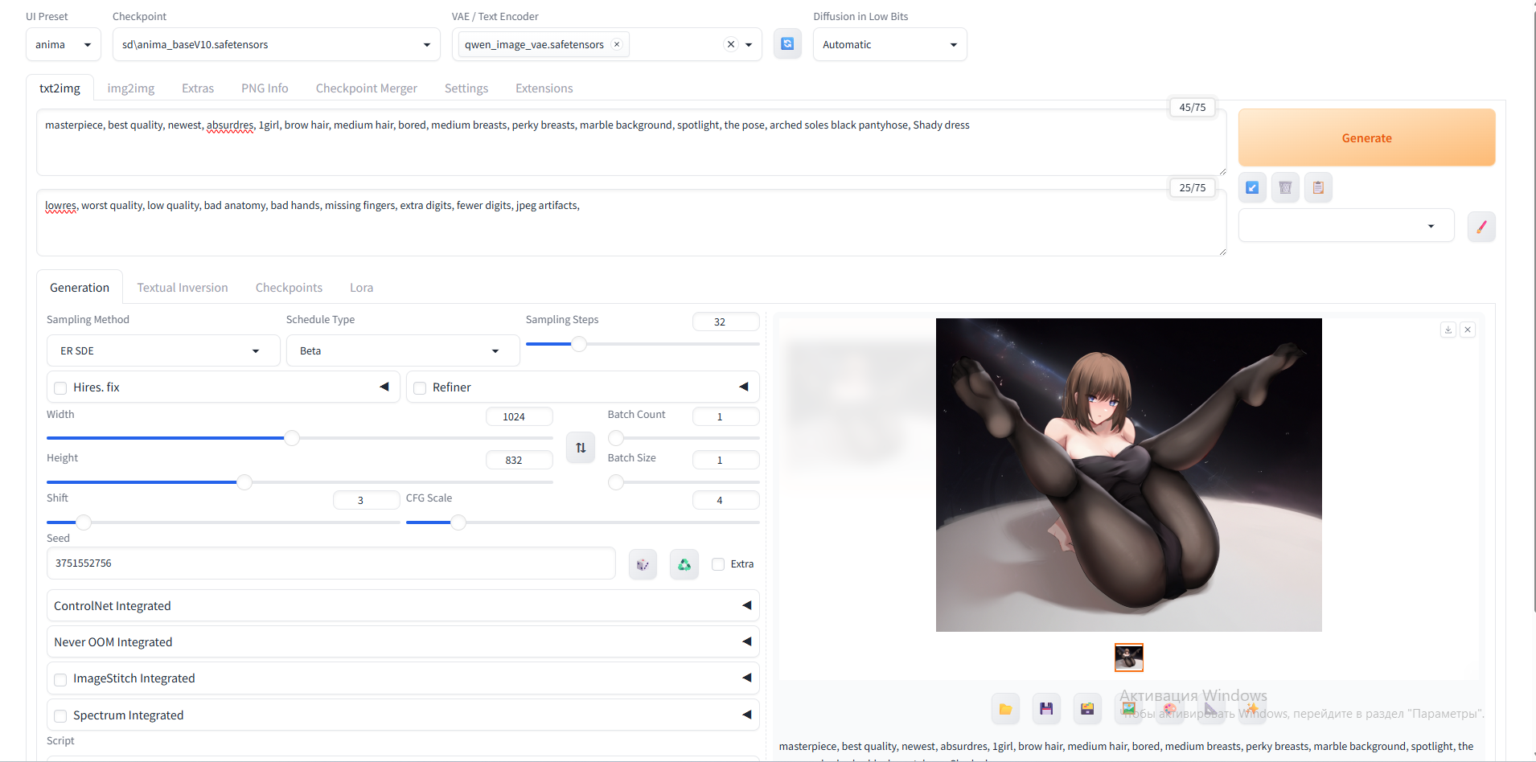
Task: Expand the ControlNet Integrated panel
Action: 403,605
